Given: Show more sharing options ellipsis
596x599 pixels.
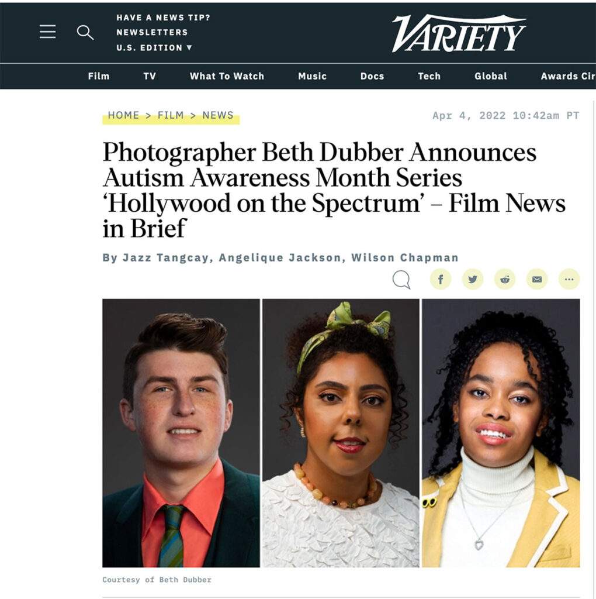Looking at the screenshot, I should click(569, 279).
